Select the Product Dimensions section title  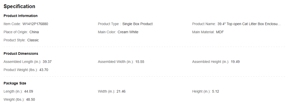(x=21, y=54)
